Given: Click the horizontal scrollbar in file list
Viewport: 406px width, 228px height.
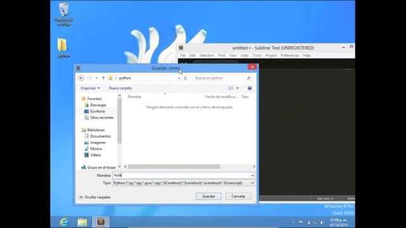Looking at the screenshot, I should tap(174, 167).
